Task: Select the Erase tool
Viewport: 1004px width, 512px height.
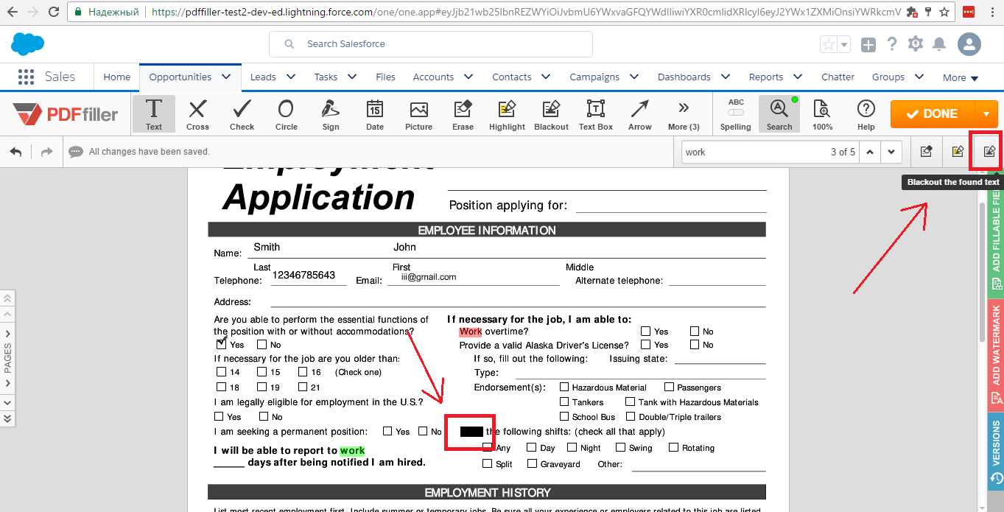Action: pos(463,114)
